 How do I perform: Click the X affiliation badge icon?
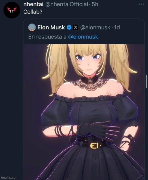(75, 27)
